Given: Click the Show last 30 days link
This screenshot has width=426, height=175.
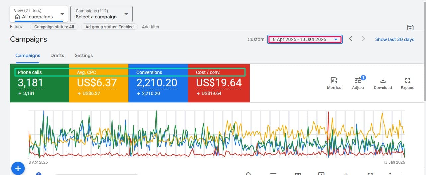Looking at the screenshot, I should (395, 39).
